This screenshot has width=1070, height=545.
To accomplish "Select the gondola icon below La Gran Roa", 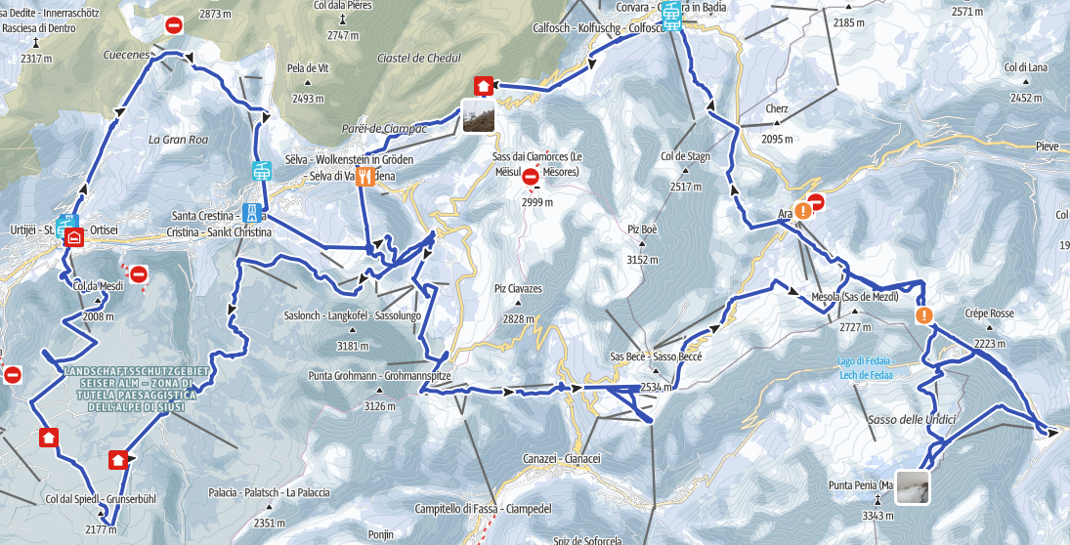I will 261,171.
